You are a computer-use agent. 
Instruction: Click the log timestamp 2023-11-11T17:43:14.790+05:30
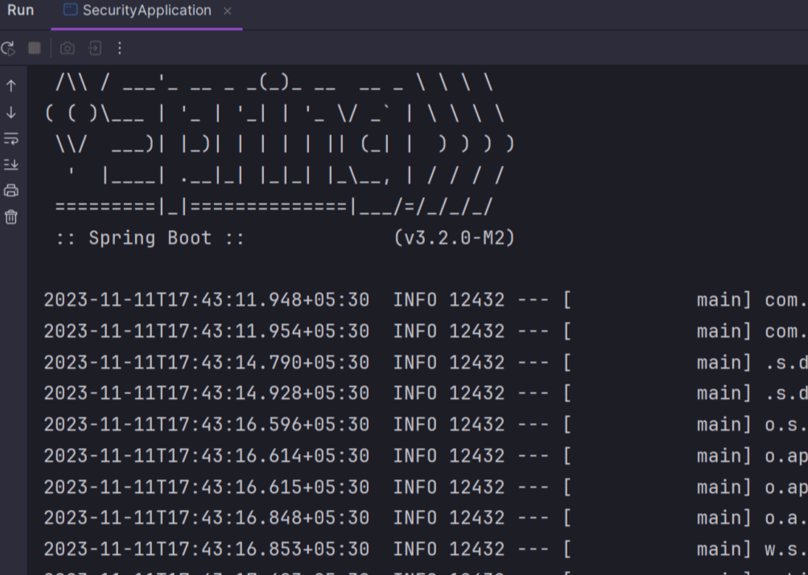coord(207,363)
